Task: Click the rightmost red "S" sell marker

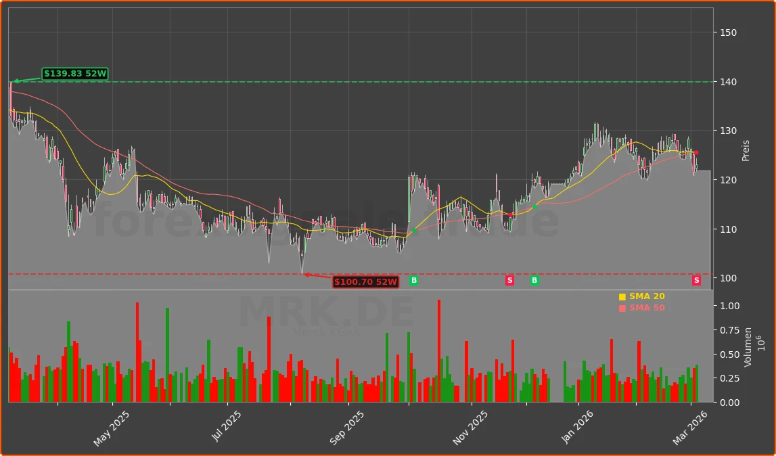Action: (695, 280)
